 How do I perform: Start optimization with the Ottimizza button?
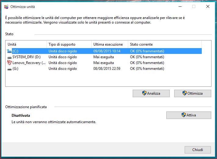pyautogui.click(x=193, y=93)
